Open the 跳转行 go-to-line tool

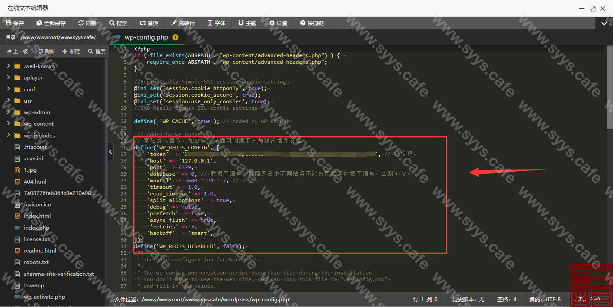183,23
